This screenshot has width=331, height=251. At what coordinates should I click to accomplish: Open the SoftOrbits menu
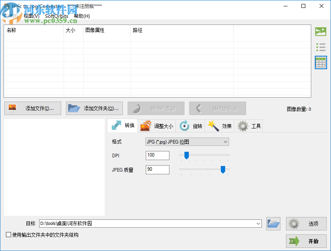(x=56, y=15)
